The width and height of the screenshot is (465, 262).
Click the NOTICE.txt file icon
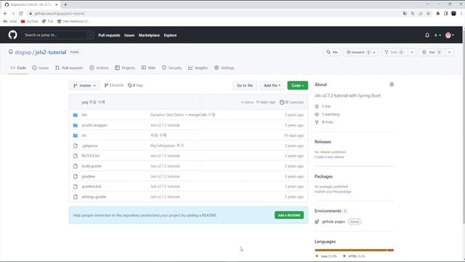pyautogui.click(x=76, y=156)
